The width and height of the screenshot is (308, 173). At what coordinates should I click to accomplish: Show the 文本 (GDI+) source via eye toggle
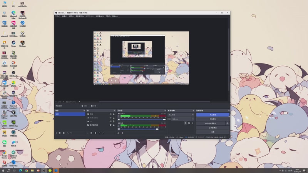tap(110, 118)
